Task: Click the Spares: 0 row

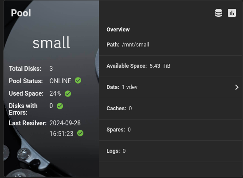Action: click(171, 130)
